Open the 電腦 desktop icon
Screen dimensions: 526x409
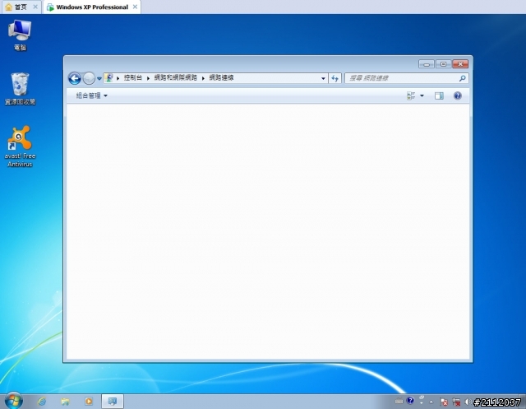point(20,35)
